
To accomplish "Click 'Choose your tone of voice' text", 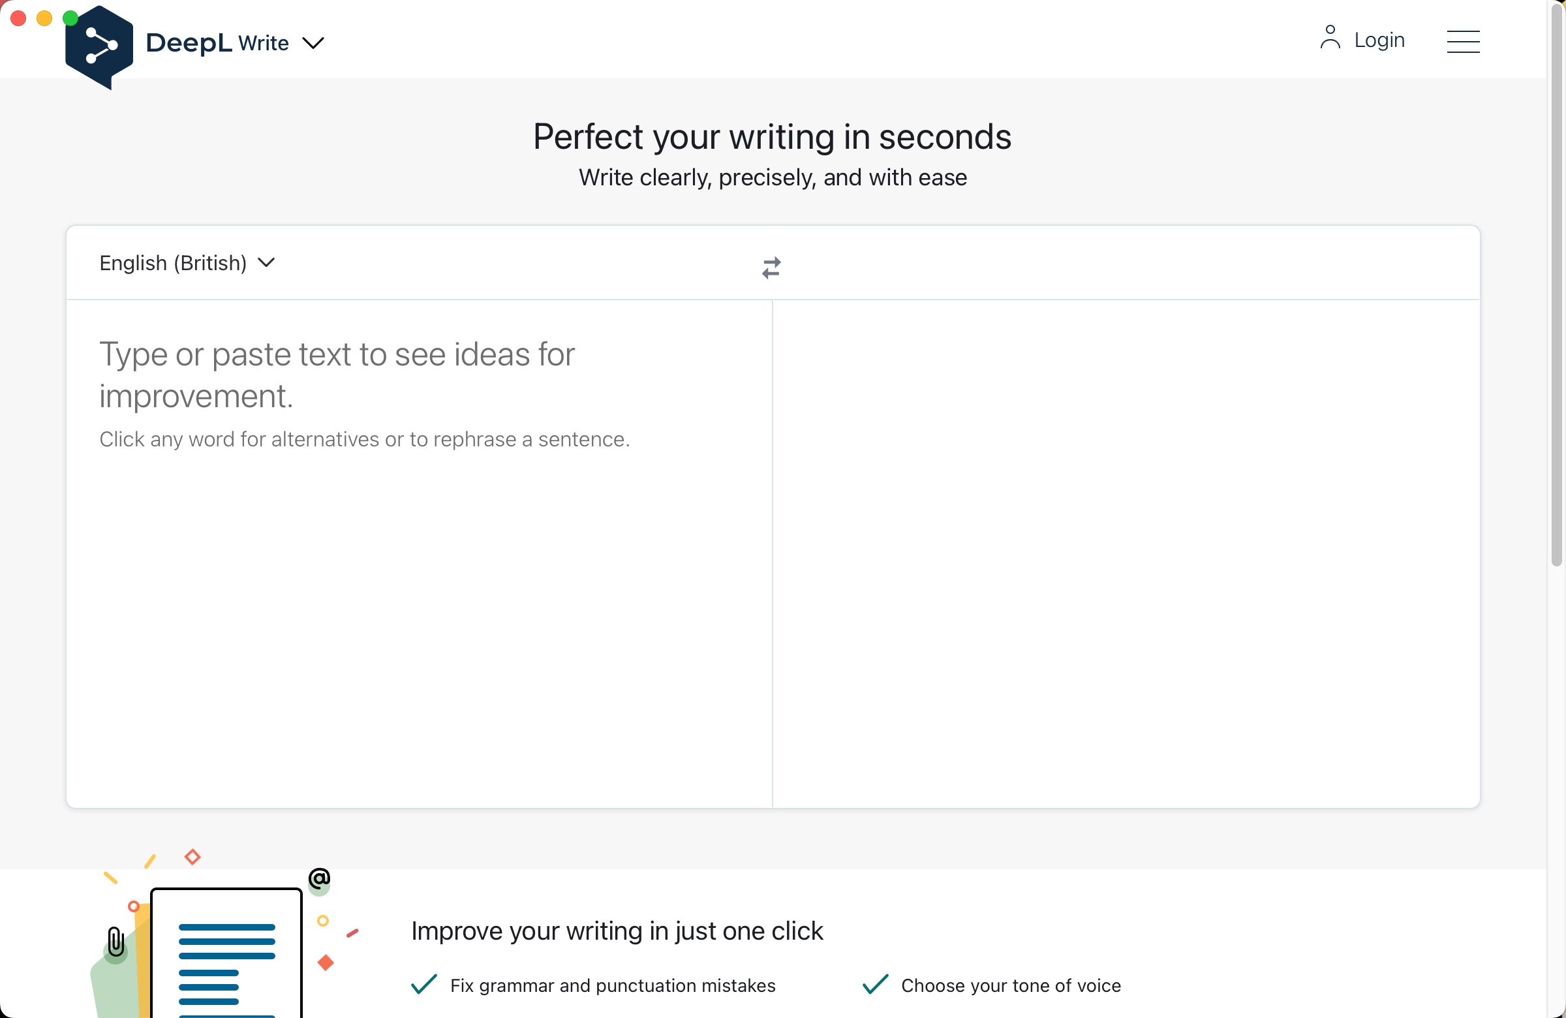I will 1011,985.
